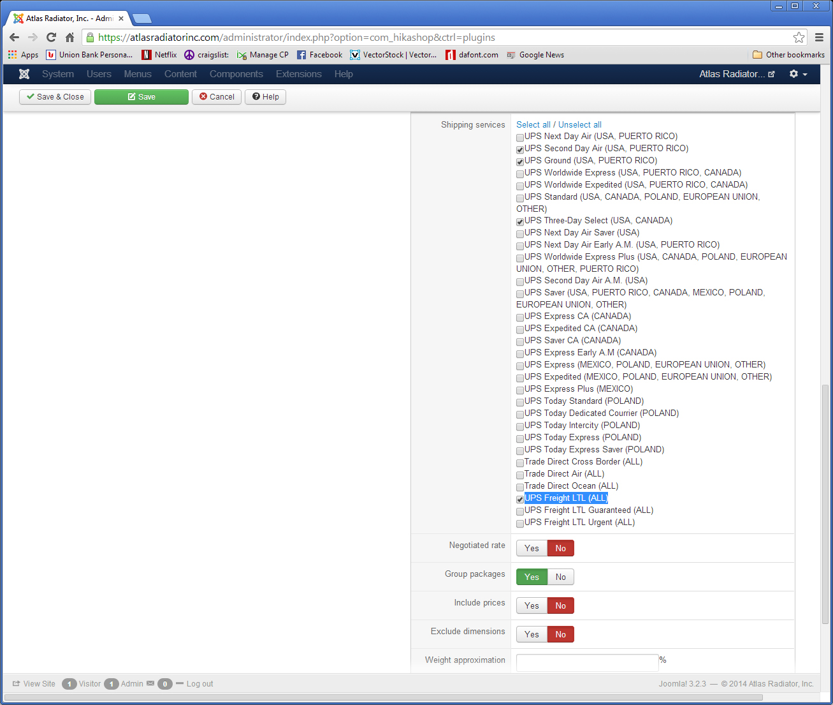Open the Users menu
The width and height of the screenshot is (833, 705).
[x=99, y=74]
